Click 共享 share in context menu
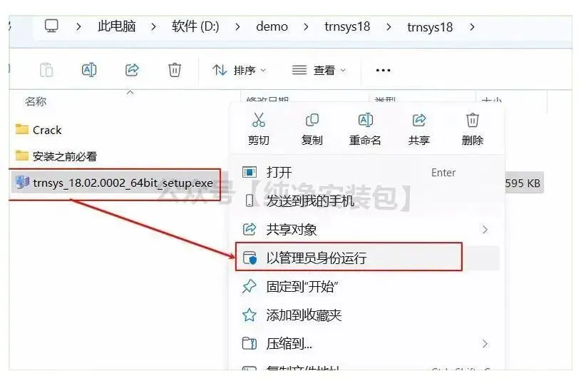581x386 pixels. (418, 129)
